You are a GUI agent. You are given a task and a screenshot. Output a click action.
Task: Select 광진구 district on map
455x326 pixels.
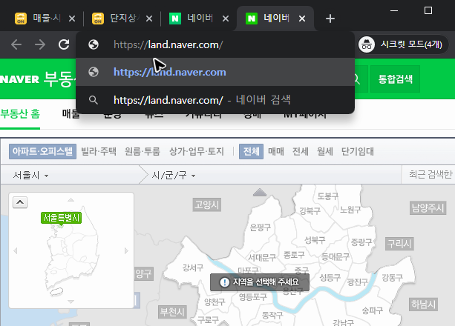(x=358, y=282)
